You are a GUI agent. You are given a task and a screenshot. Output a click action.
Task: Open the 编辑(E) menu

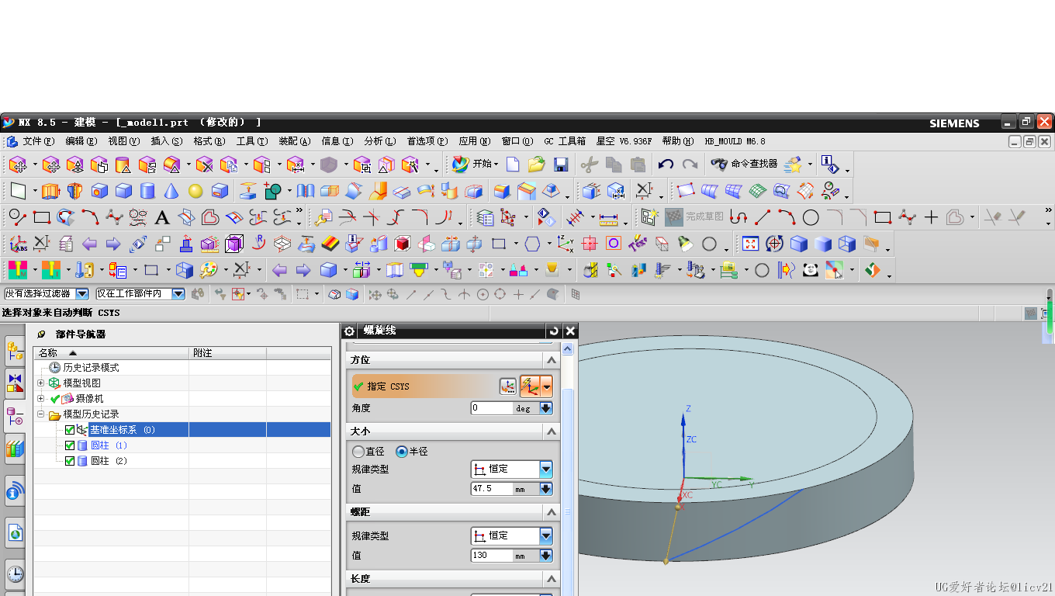pos(81,141)
